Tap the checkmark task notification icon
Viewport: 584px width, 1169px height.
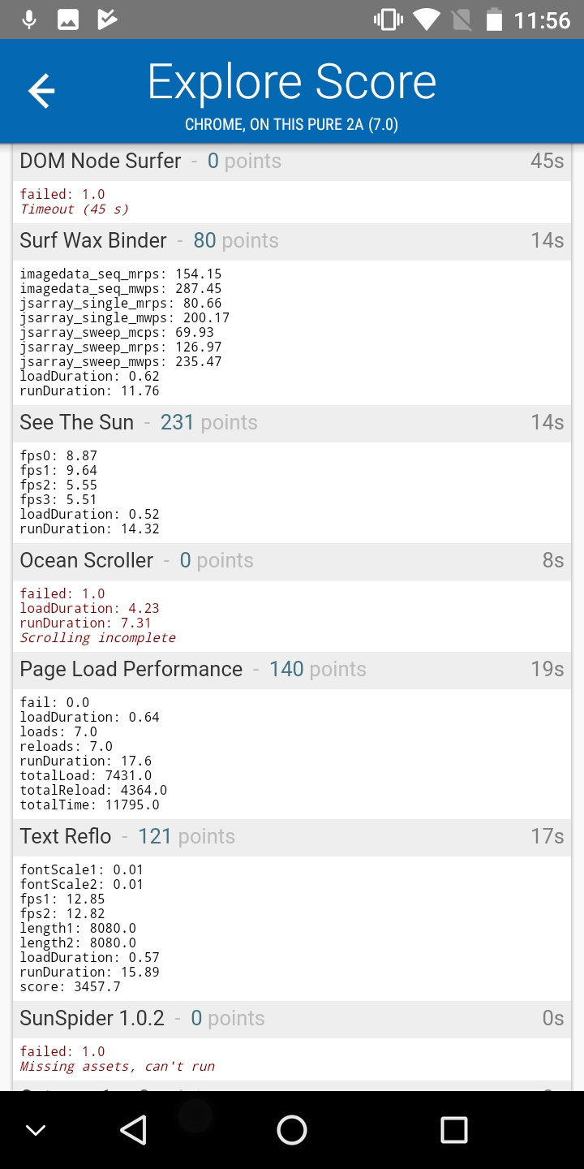pyautogui.click(x=107, y=19)
